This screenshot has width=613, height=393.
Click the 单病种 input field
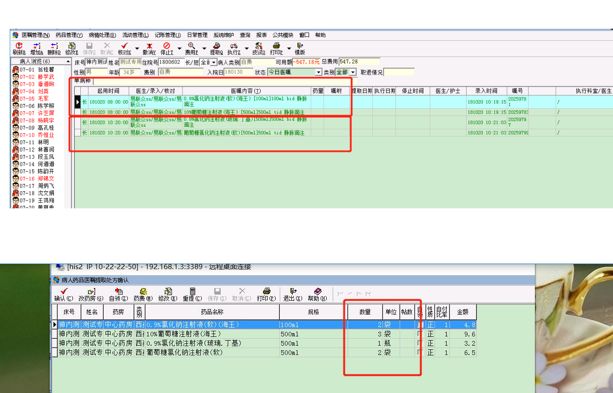[x=225, y=81]
